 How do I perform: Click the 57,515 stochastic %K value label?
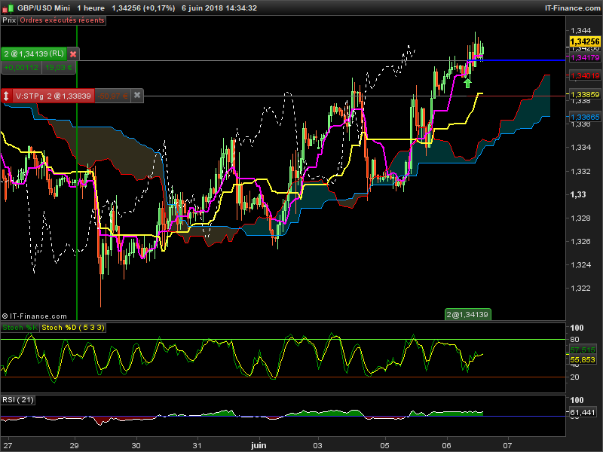583,350
